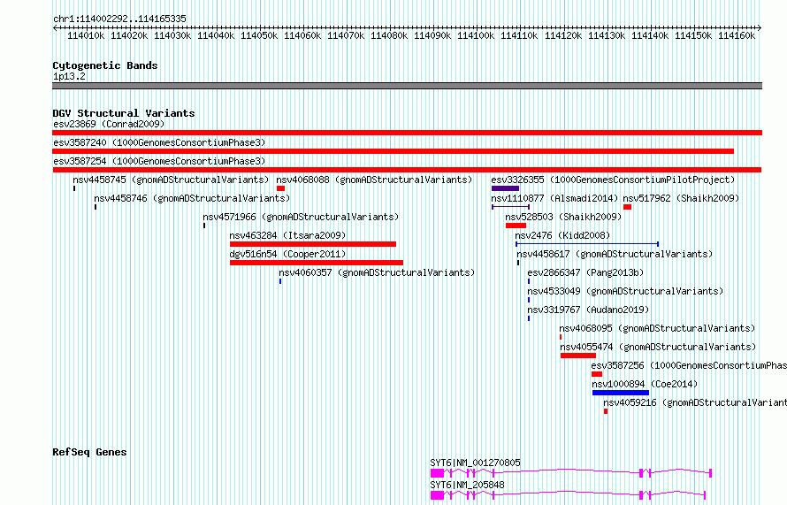Open the esv3326355 pilot project label

pos(613,180)
